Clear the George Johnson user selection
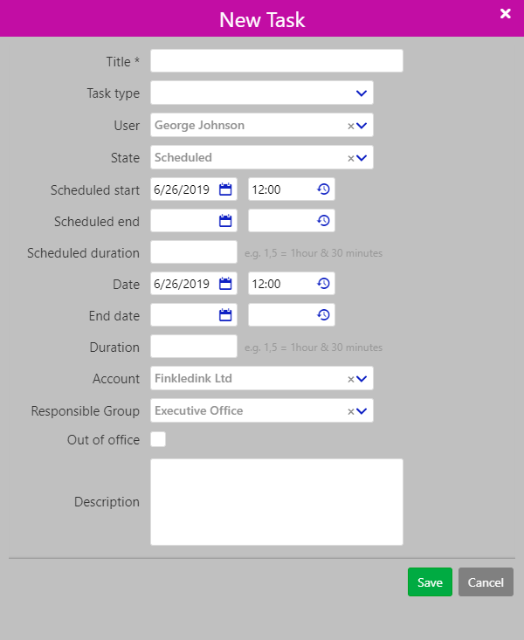Viewport: 524px width, 640px height. pyautogui.click(x=351, y=126)
